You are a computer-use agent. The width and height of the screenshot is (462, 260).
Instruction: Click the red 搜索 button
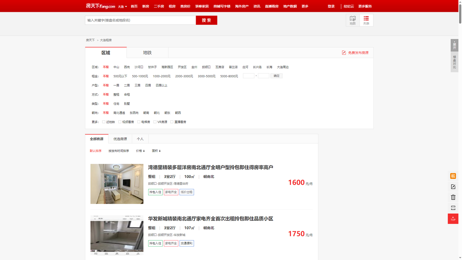tap(207, 20)
